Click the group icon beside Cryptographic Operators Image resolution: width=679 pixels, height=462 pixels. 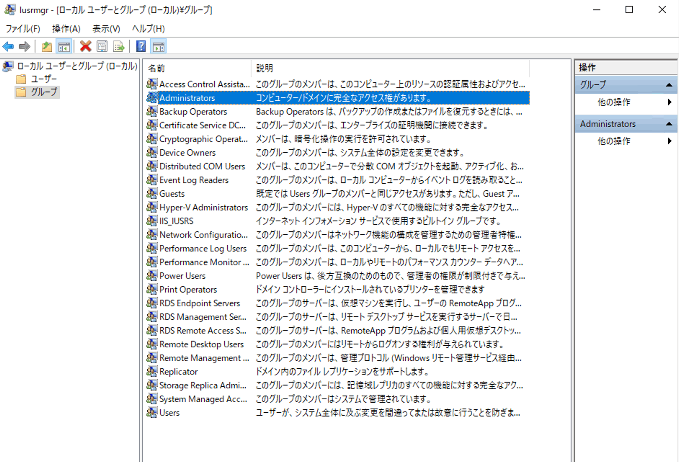pyautogui.click(x=152, y=139)
